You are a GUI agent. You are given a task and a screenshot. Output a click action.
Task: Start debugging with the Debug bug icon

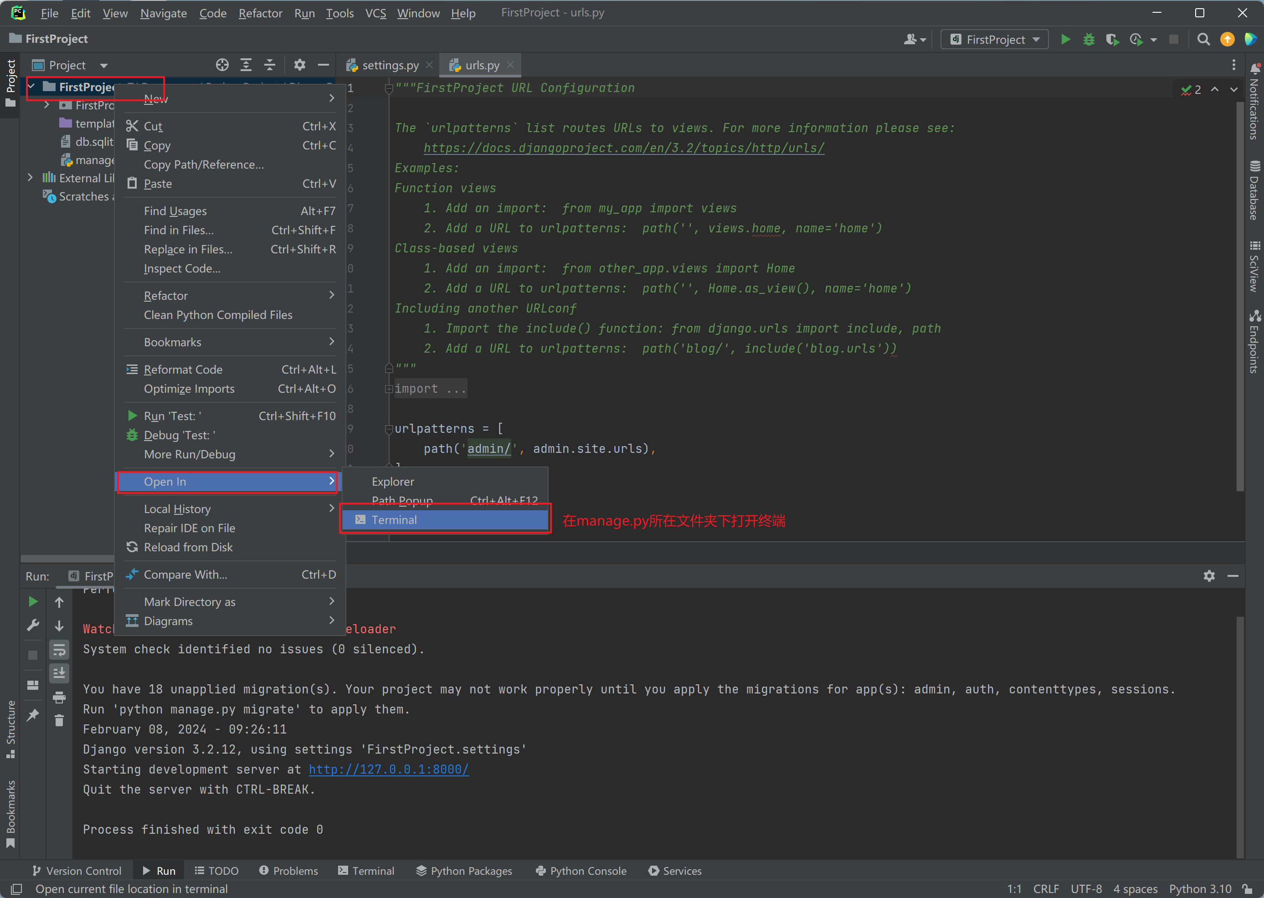tap(1089, 39)
